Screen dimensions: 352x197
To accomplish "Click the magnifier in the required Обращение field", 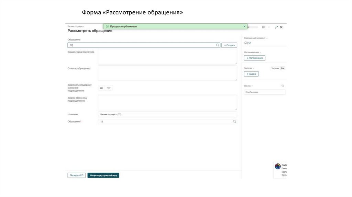I will tap(234, 121).
